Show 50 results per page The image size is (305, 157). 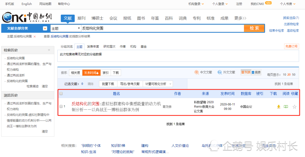pos(294,75)
